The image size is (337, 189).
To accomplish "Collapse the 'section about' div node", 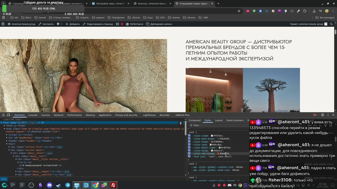I will [9, 150].
